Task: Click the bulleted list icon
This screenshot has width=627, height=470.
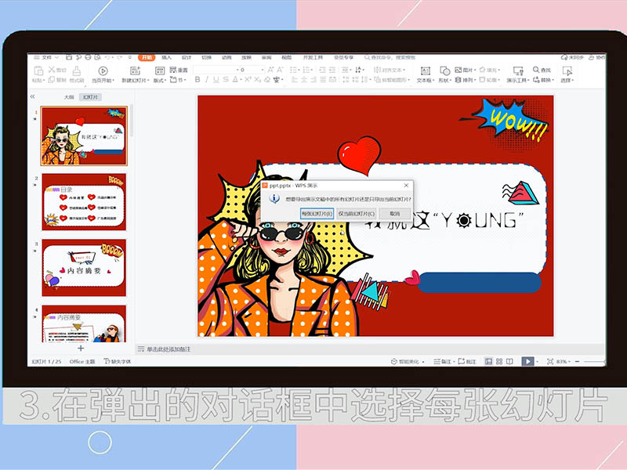Action: [295, 70]
